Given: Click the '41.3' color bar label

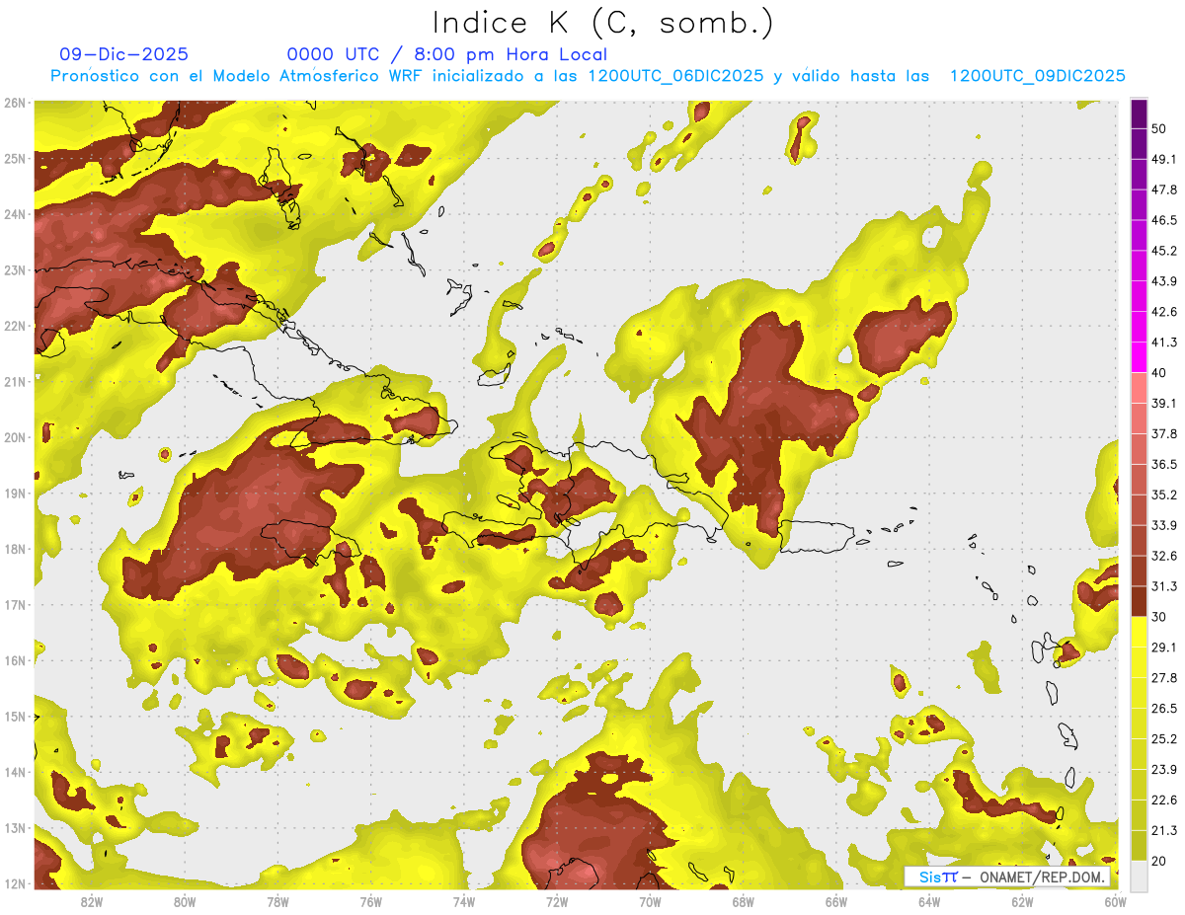Looking at the screenshot, I should [x=1164, y=343].
